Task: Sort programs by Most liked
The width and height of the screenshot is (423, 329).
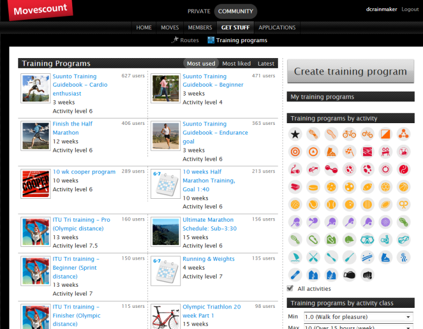Action: pos(236,63)
